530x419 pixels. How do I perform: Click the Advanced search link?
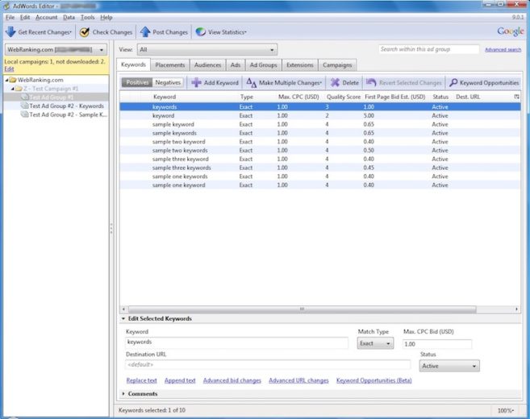[x=503, y=50]
